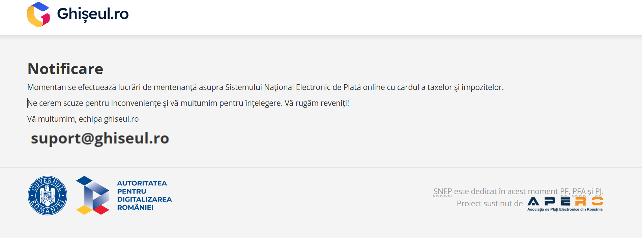This screenshot has width=642, height=238.
Task: Click the PJ abbreviation in the footer
Action: coord(599,191)
